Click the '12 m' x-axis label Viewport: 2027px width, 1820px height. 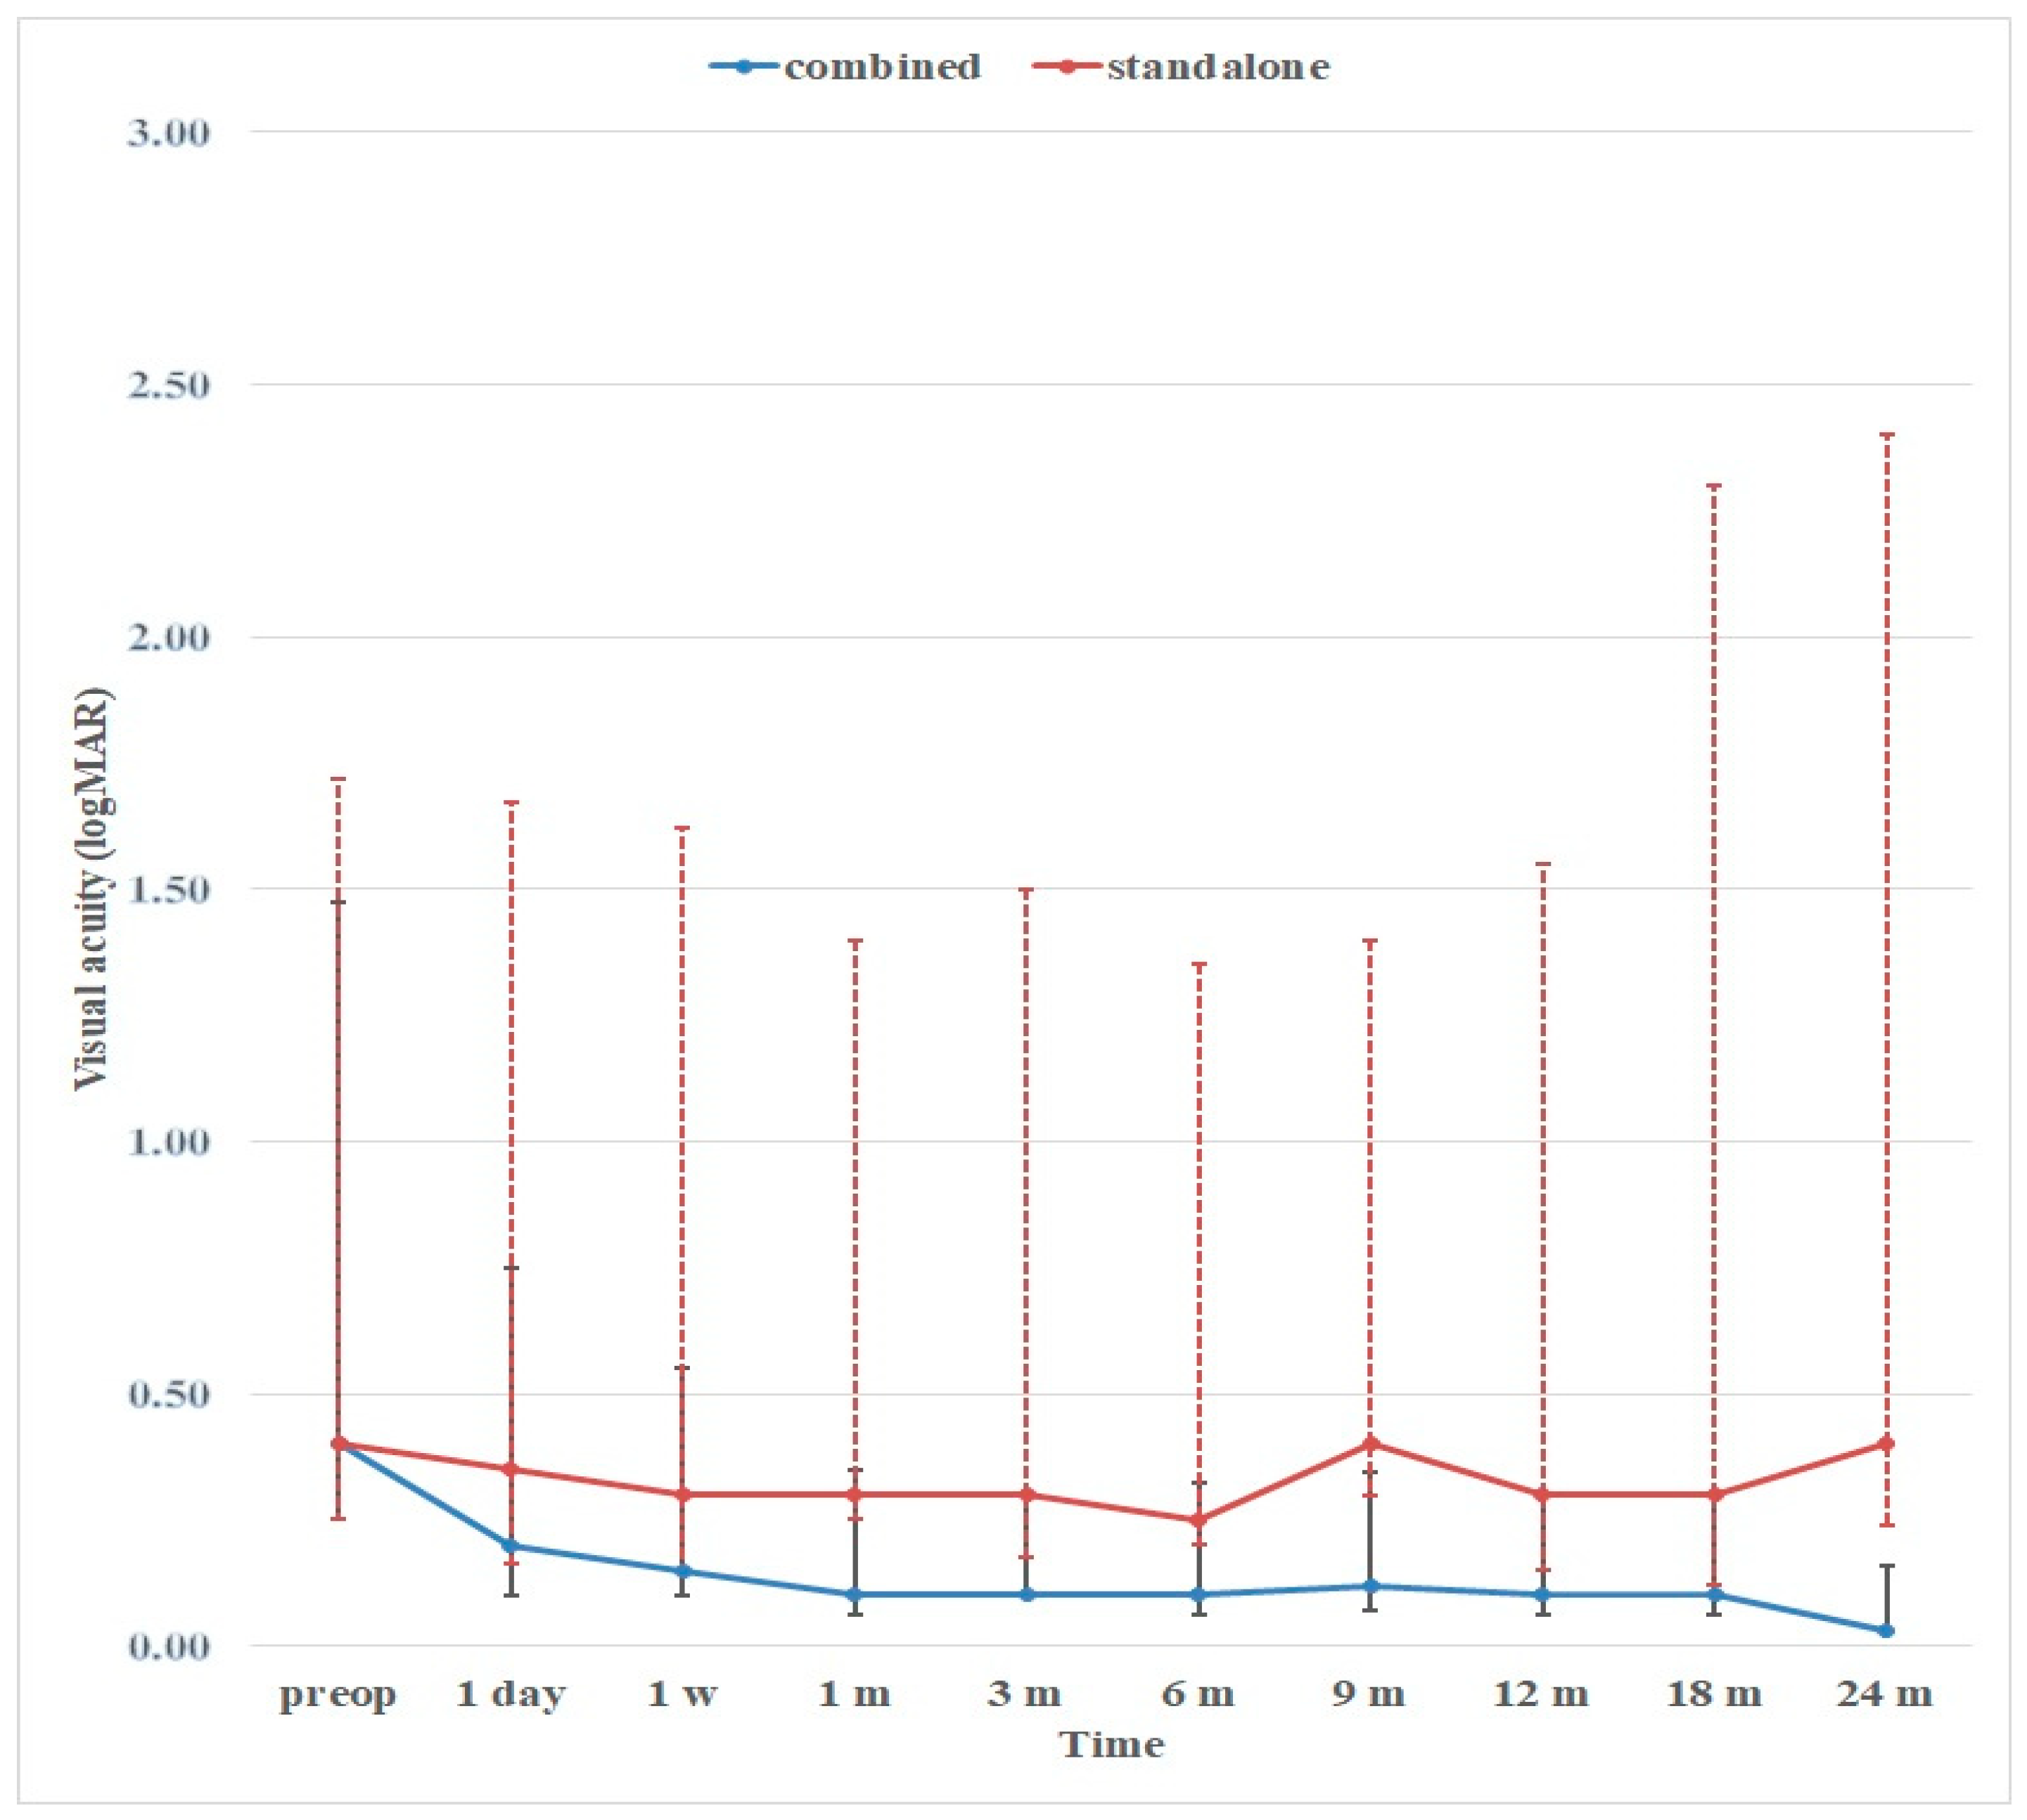coord(1542,1694)
